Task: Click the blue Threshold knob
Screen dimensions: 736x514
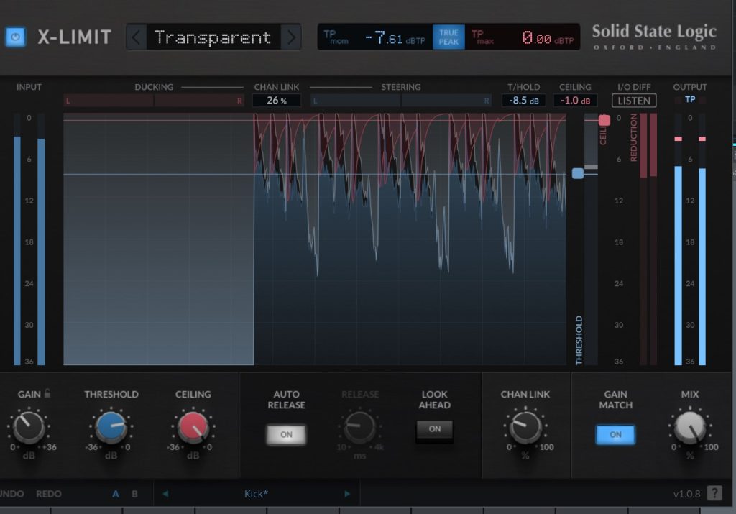Action: click(111, 428)
